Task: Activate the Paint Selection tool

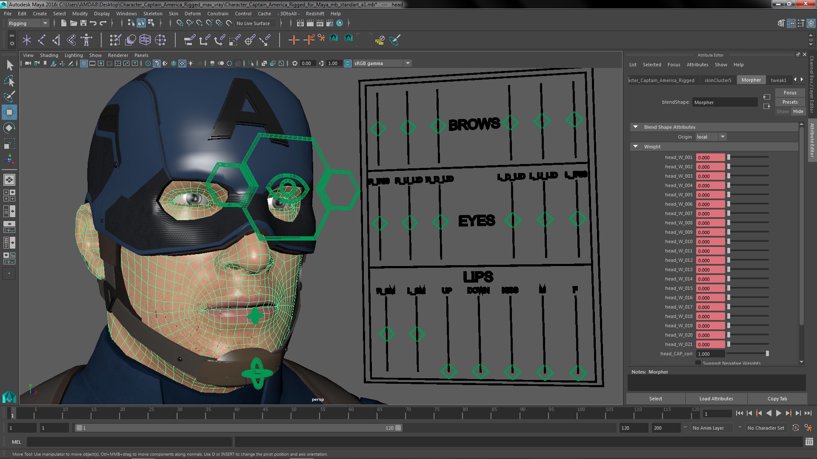Action: (9, 96)
